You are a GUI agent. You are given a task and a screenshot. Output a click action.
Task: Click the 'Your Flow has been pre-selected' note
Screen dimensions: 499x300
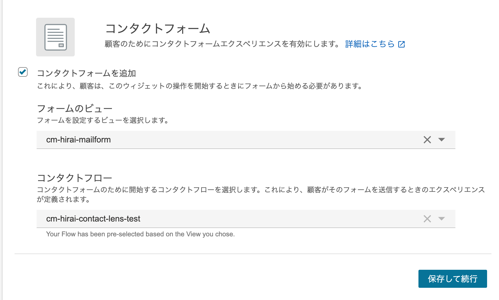[140, 234]
